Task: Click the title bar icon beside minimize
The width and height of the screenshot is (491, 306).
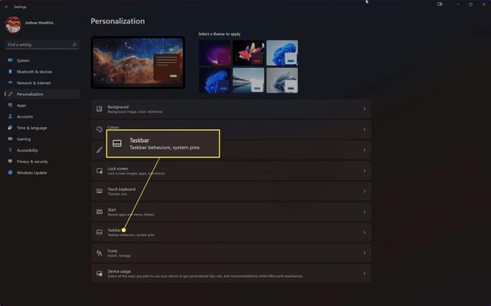Action: (440, 5)
